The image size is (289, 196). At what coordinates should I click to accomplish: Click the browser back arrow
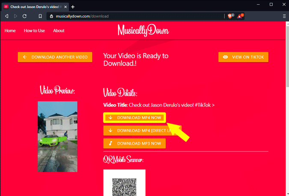point(6,16)
